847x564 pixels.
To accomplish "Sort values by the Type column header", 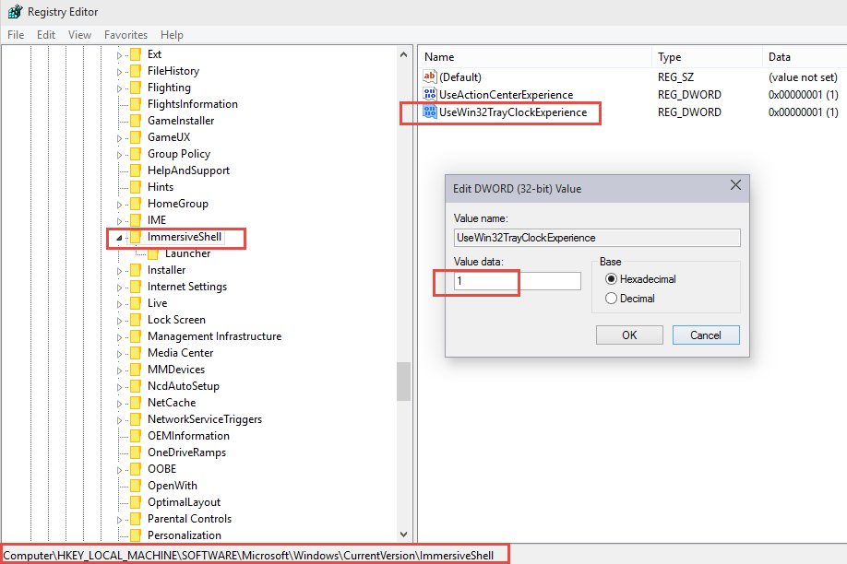I will 707,56.
